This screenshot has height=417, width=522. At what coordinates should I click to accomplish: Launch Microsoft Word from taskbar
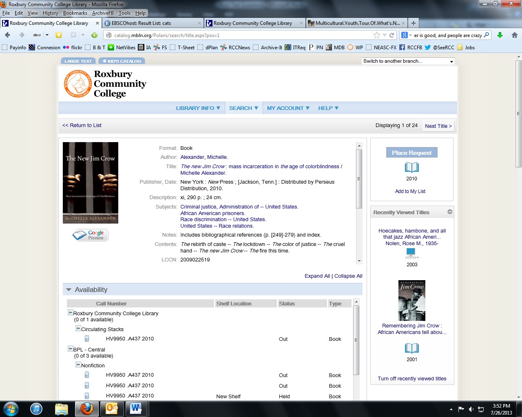[135, 408]
